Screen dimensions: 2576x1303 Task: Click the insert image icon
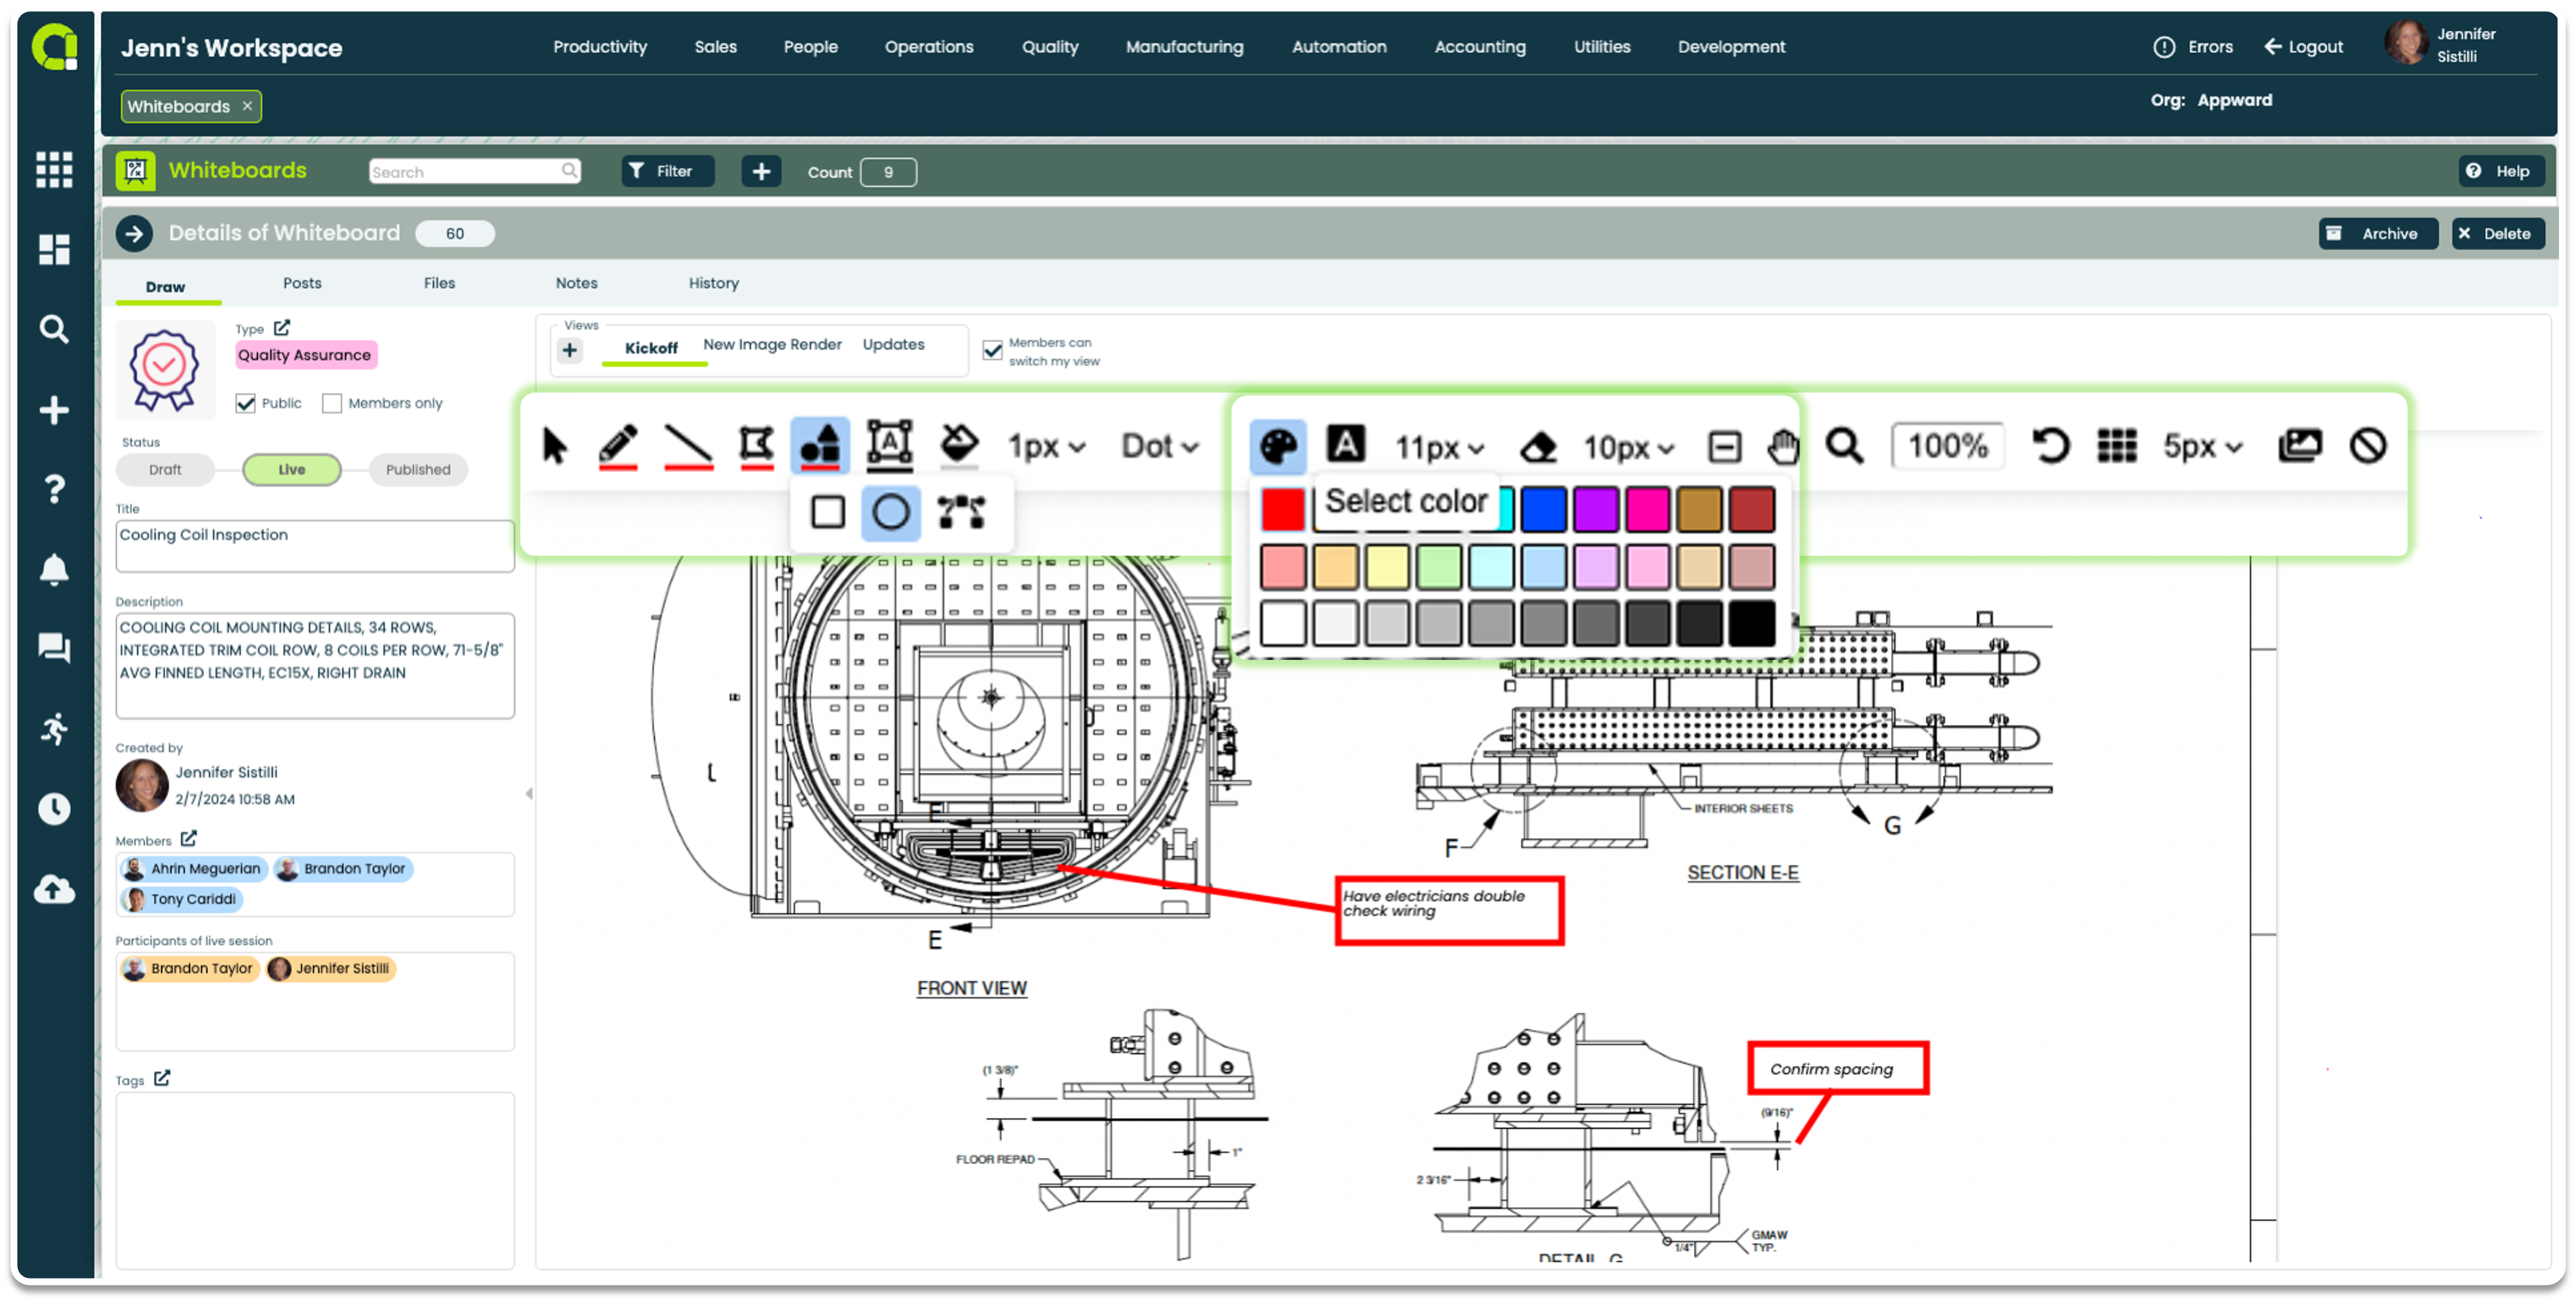[2299, 447]
